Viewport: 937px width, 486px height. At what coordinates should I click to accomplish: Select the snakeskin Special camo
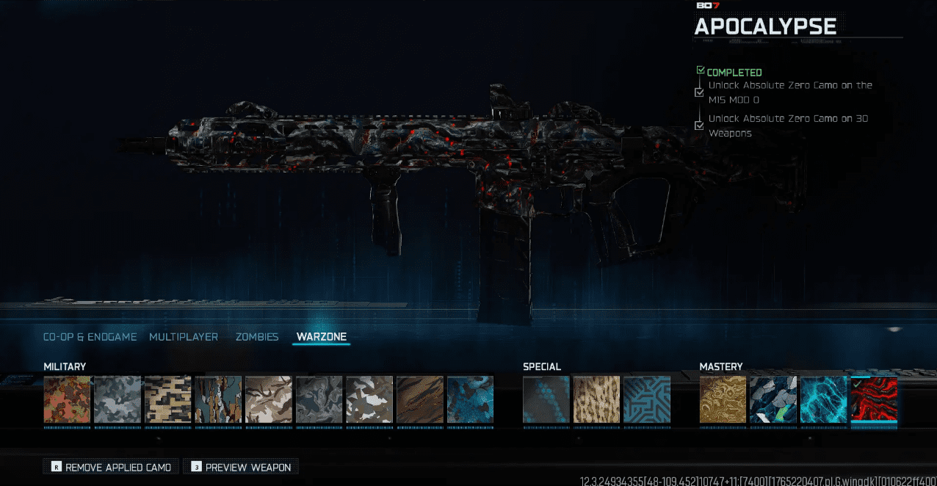(x=596, y=400)
